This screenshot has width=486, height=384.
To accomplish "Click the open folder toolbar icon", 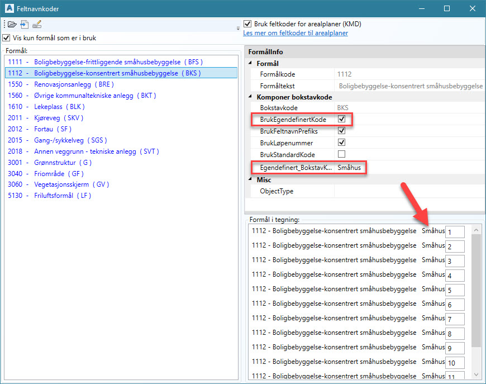I will 12,24.
